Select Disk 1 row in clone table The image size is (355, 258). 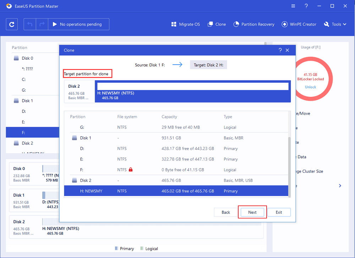(x=176, y=138)
